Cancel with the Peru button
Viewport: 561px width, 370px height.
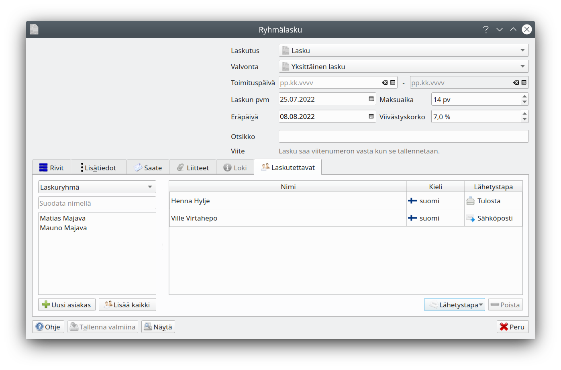point(512,327)
